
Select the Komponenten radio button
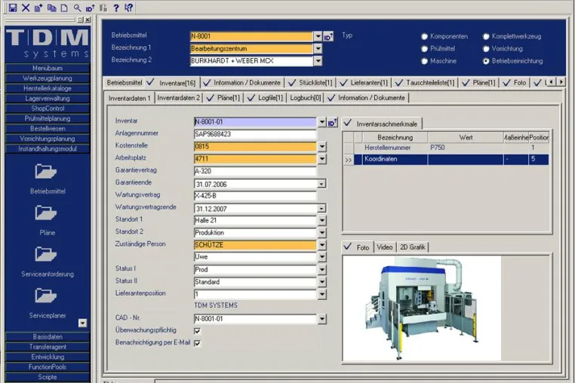pyautogui.click(x=424, y=36)
